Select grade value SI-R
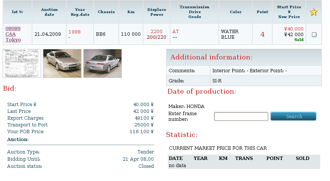Viewport: 330px width, 181px height. [x=217, y=81]
